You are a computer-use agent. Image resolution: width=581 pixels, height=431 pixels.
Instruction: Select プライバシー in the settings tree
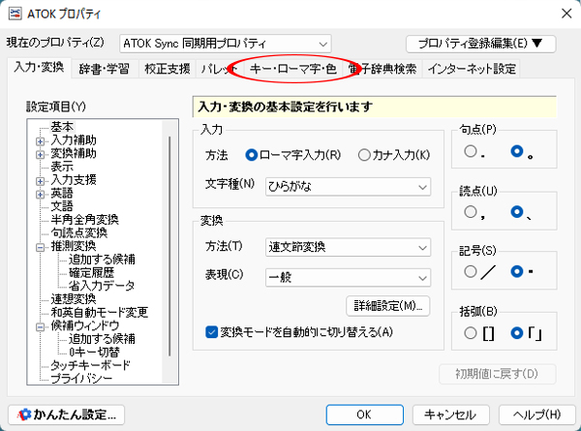(x=81, y=379)
